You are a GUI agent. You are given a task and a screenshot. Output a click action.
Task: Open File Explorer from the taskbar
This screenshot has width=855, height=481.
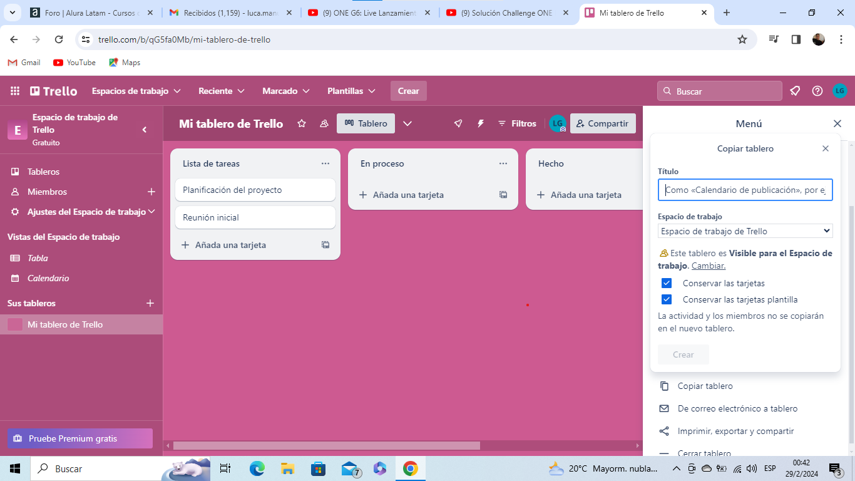click(x=288, y=468)
